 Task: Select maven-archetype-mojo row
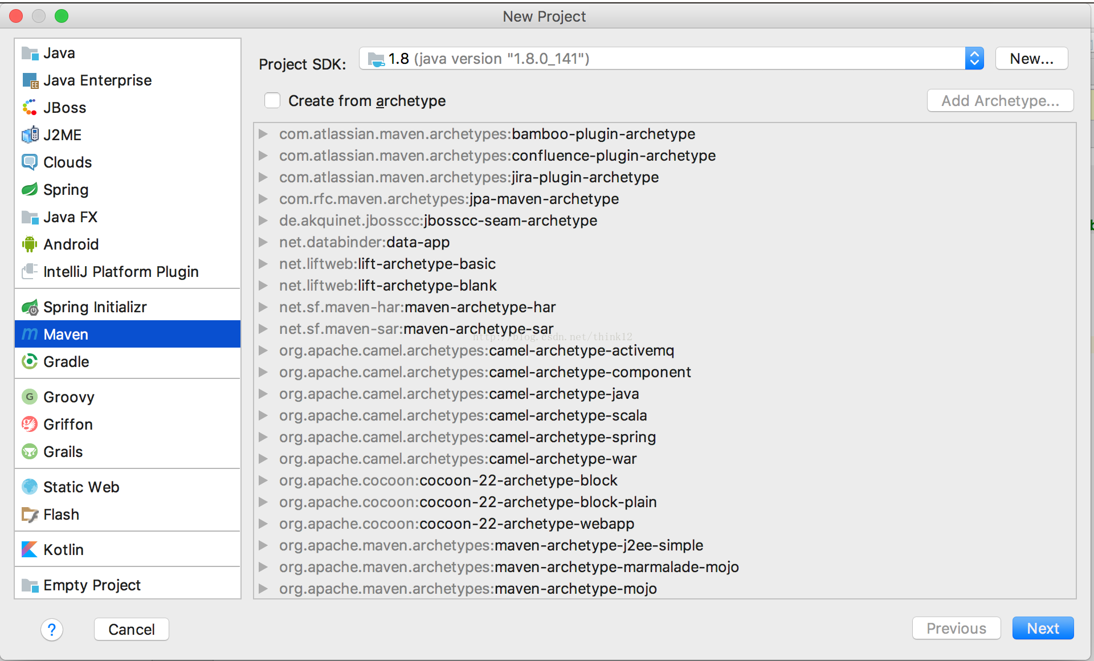664,589
